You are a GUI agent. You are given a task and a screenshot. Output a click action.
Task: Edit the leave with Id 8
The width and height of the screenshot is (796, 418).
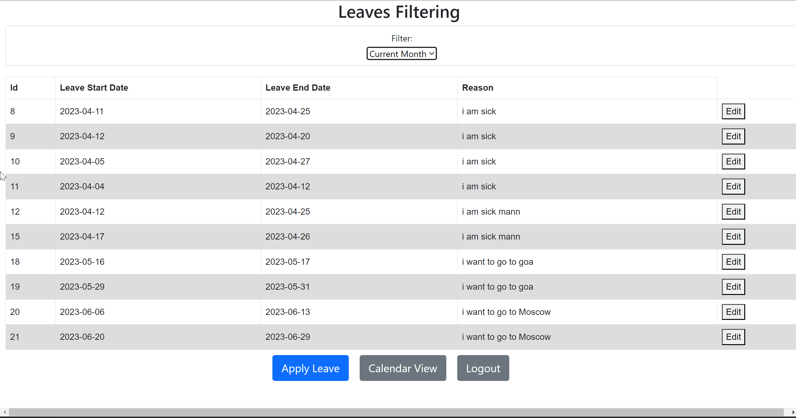click(x=733, y=111)
